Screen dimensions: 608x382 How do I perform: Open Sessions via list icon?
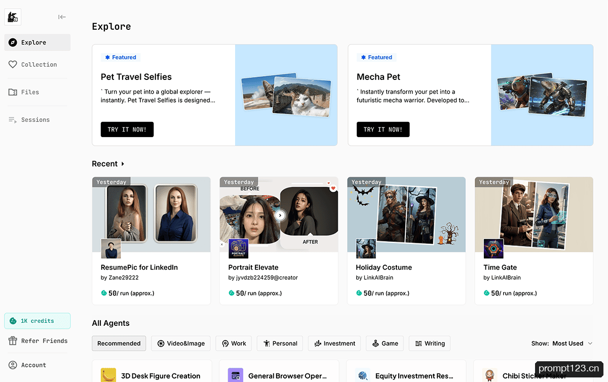(x=13, y=120)
